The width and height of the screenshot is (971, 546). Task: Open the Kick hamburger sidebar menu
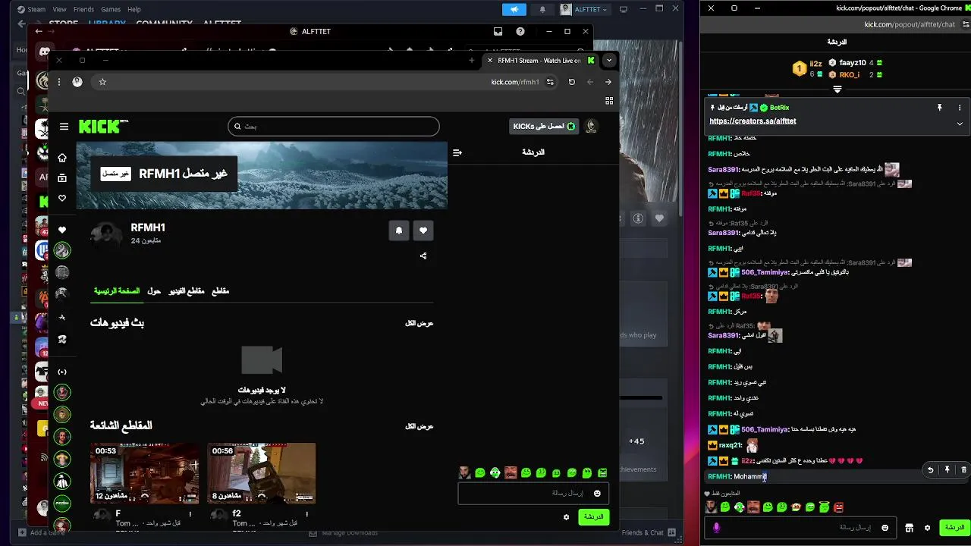[64, 127]
